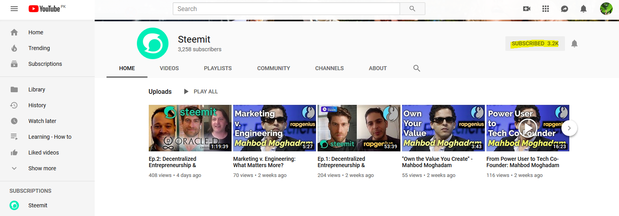Open the Steemit subscription channel link

click(x=38, y=205)
